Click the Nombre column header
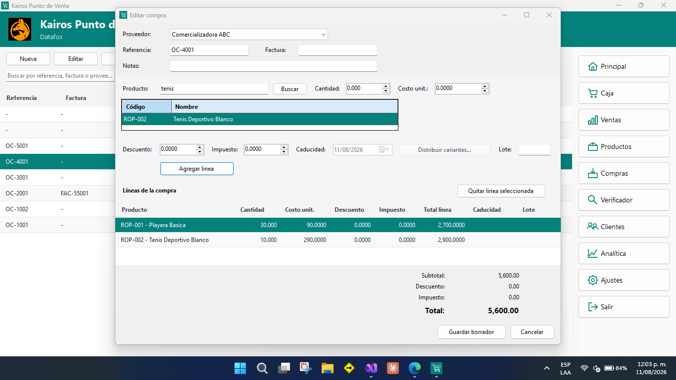This screenshot has width=676, height=380. pos(285,106)
